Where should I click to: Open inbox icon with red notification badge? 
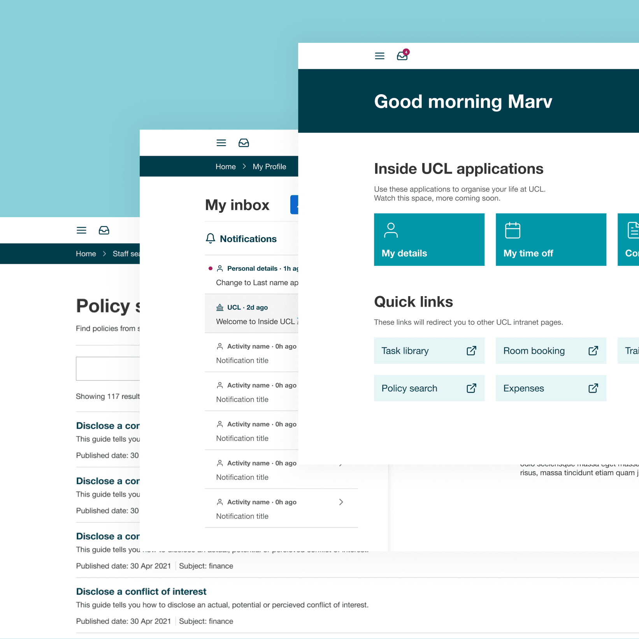[402, 56]
